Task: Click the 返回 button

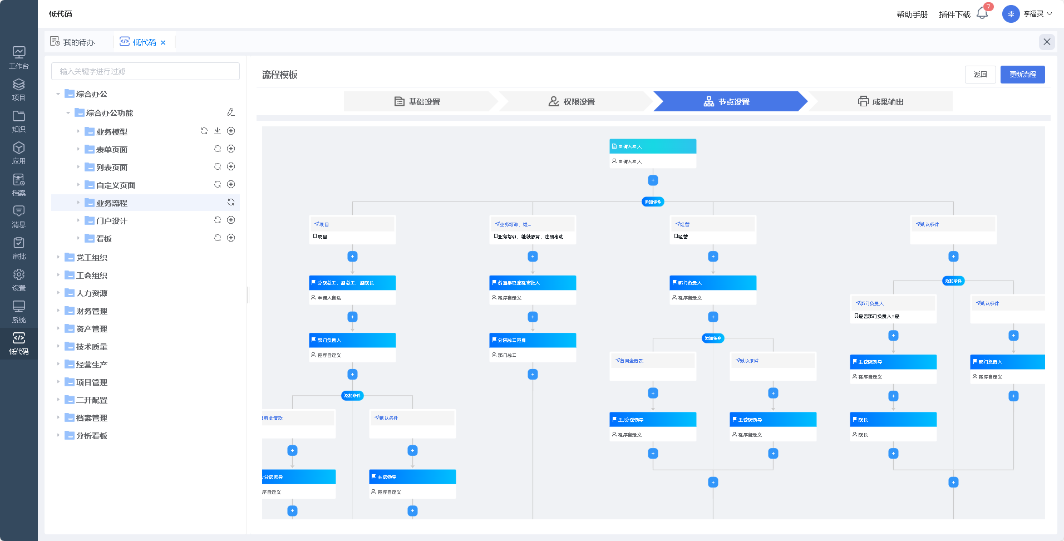Action: point(980,75)
